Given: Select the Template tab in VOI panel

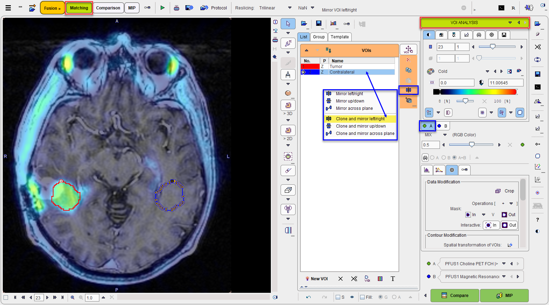Looking at the screenshot, I should tap(340, 37).
